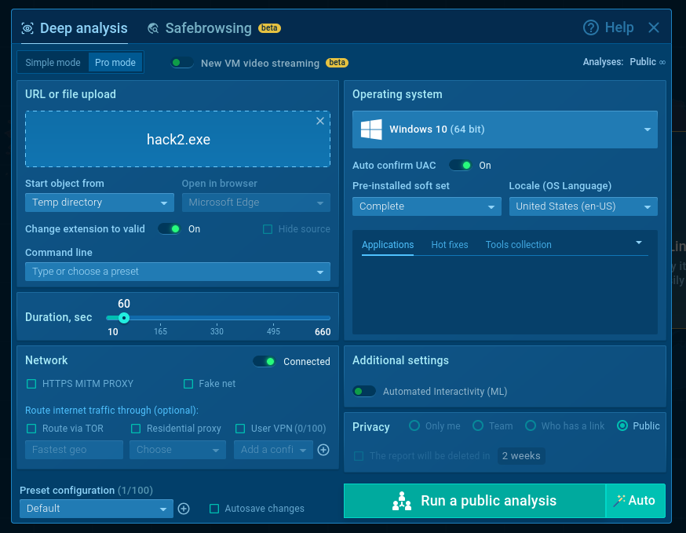Click Run a public analysis button
This screenshot has height=533, width=686.
(x=475, y=501)
